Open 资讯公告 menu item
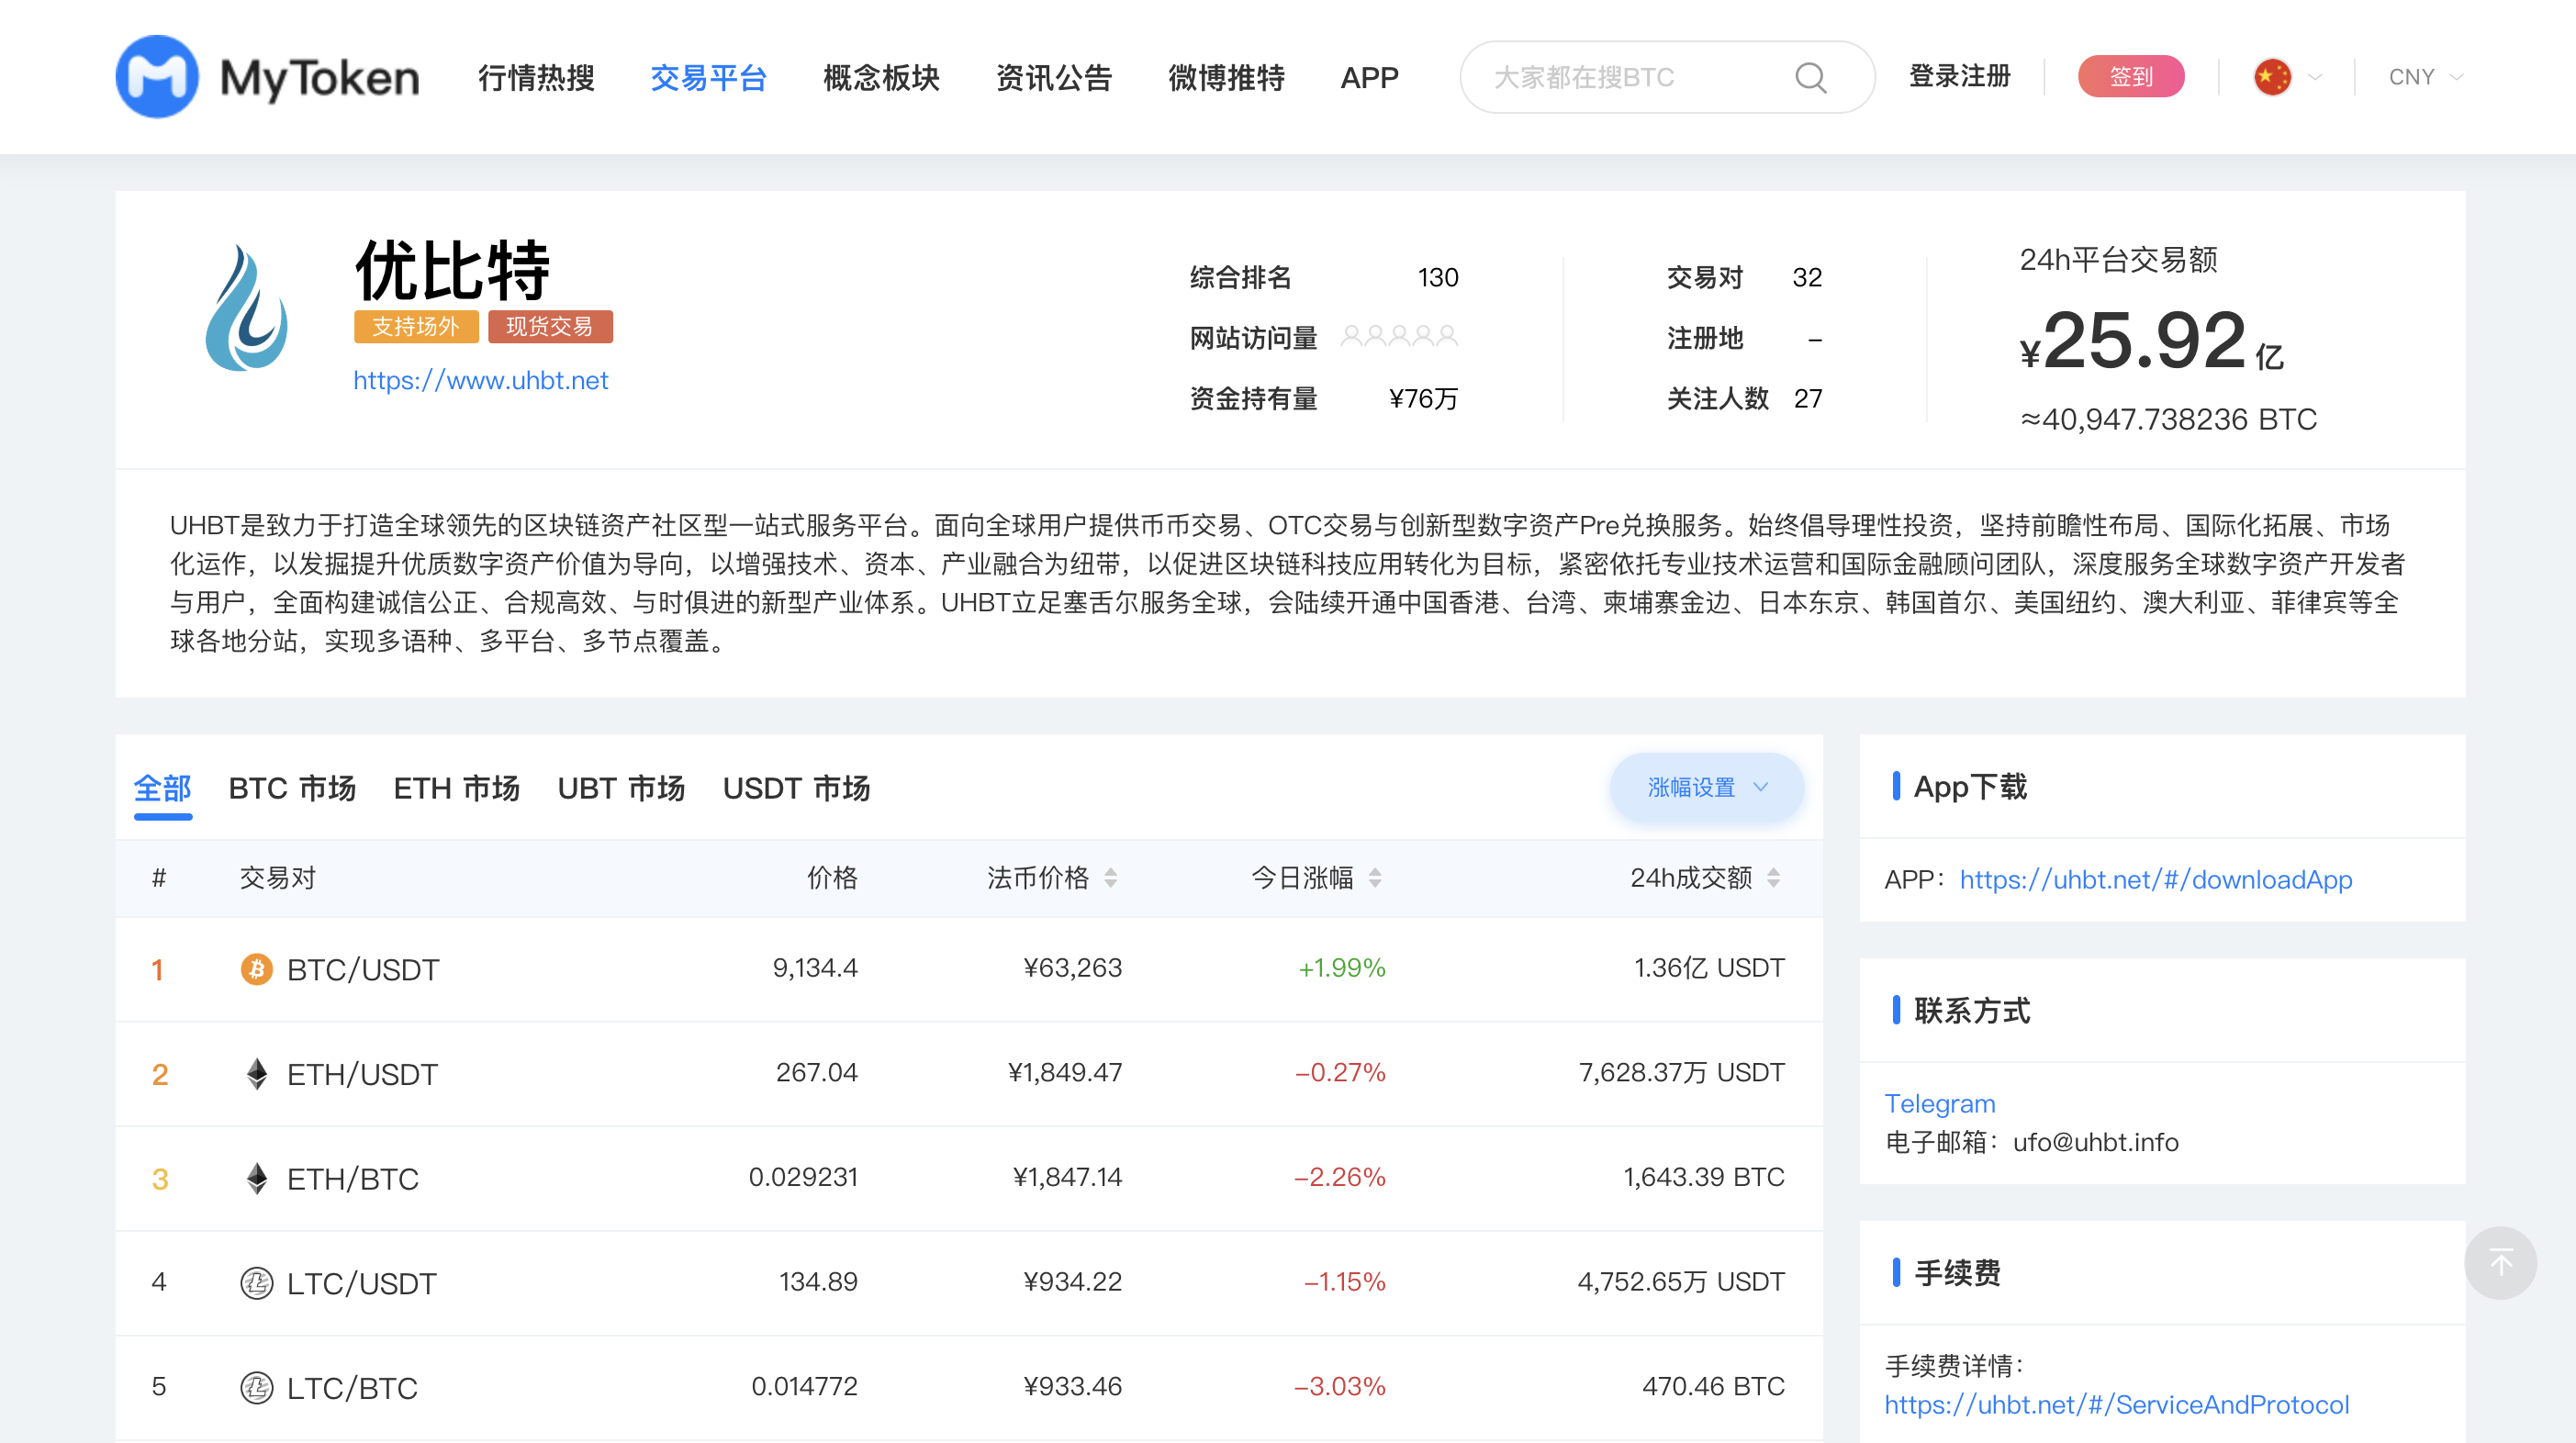Image resolution: width=2576 pixels, height=1443 pixels. (x=1054, y=77)
